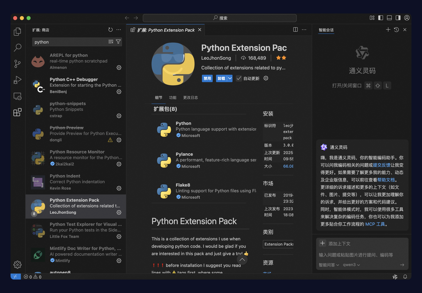This screenshot has height=293, width=422.
Task: Open the Pylance pack entry
Action: [x=204, y=160]
